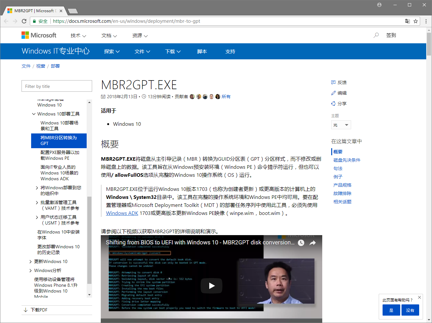Screen dimensions: 432x323
Task: Click the edit (编辑) pencil icon
Action: click(333, 93)
